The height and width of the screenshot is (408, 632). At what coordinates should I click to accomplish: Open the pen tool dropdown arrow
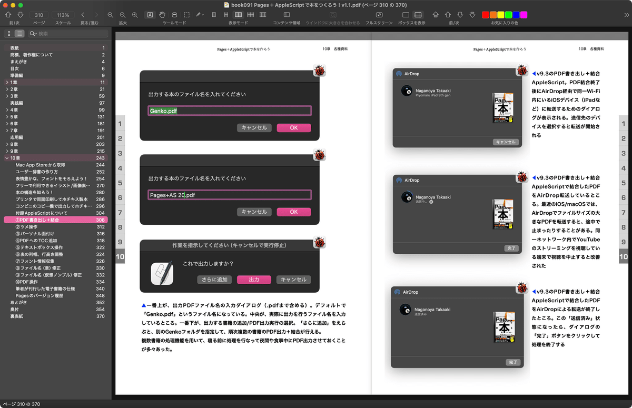pos(203,15)
